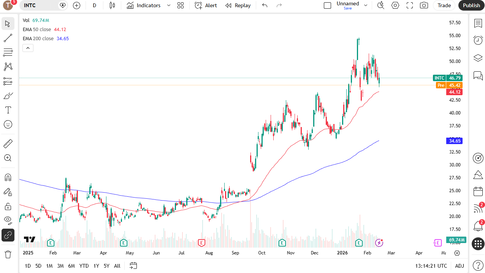Open the watchlist panel in right sidebar
485x273 pixels.
pyautogui.click(x=478, y=24)
